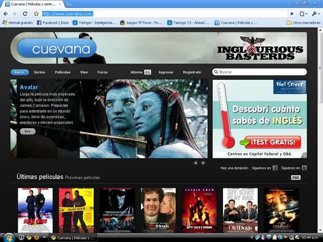Focus the Buscar search field
Screen dimensions: 323x242
[259, 72]
